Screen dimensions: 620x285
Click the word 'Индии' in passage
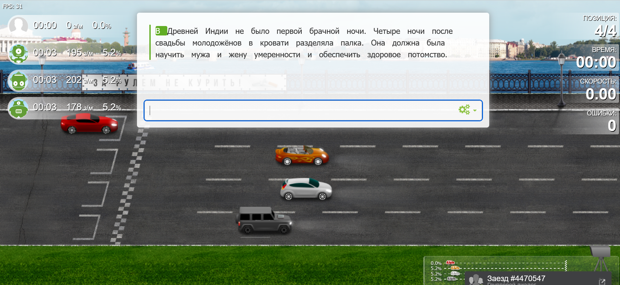point(217,31)
